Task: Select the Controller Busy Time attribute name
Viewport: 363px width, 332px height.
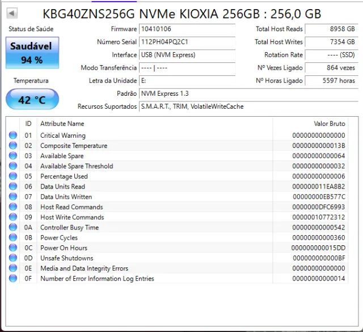Action: (69, 228)
